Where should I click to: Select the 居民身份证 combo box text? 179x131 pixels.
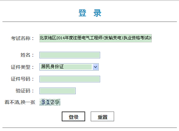(52, 67)
